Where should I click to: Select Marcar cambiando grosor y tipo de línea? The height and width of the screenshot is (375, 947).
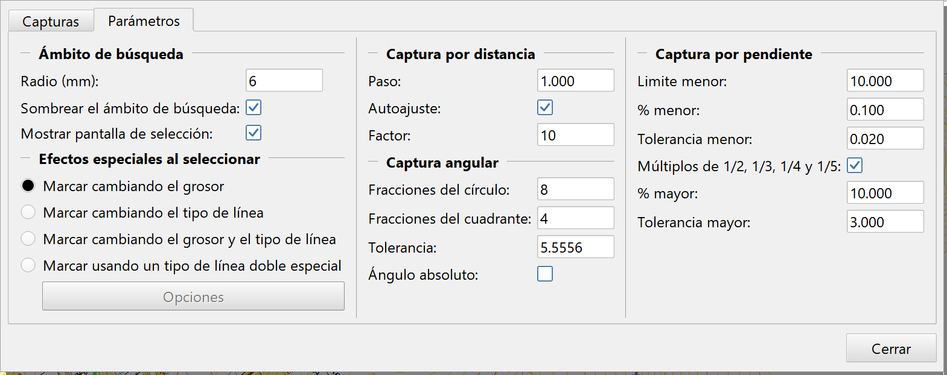pos(28,239)
